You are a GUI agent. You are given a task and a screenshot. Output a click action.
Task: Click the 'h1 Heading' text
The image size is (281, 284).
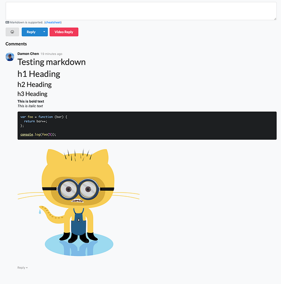tap(39, 74)
